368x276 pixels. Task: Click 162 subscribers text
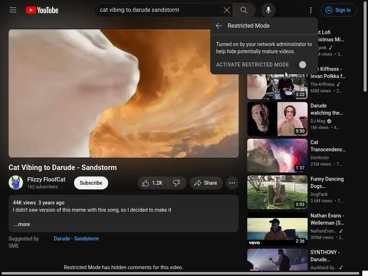[42, 187]
